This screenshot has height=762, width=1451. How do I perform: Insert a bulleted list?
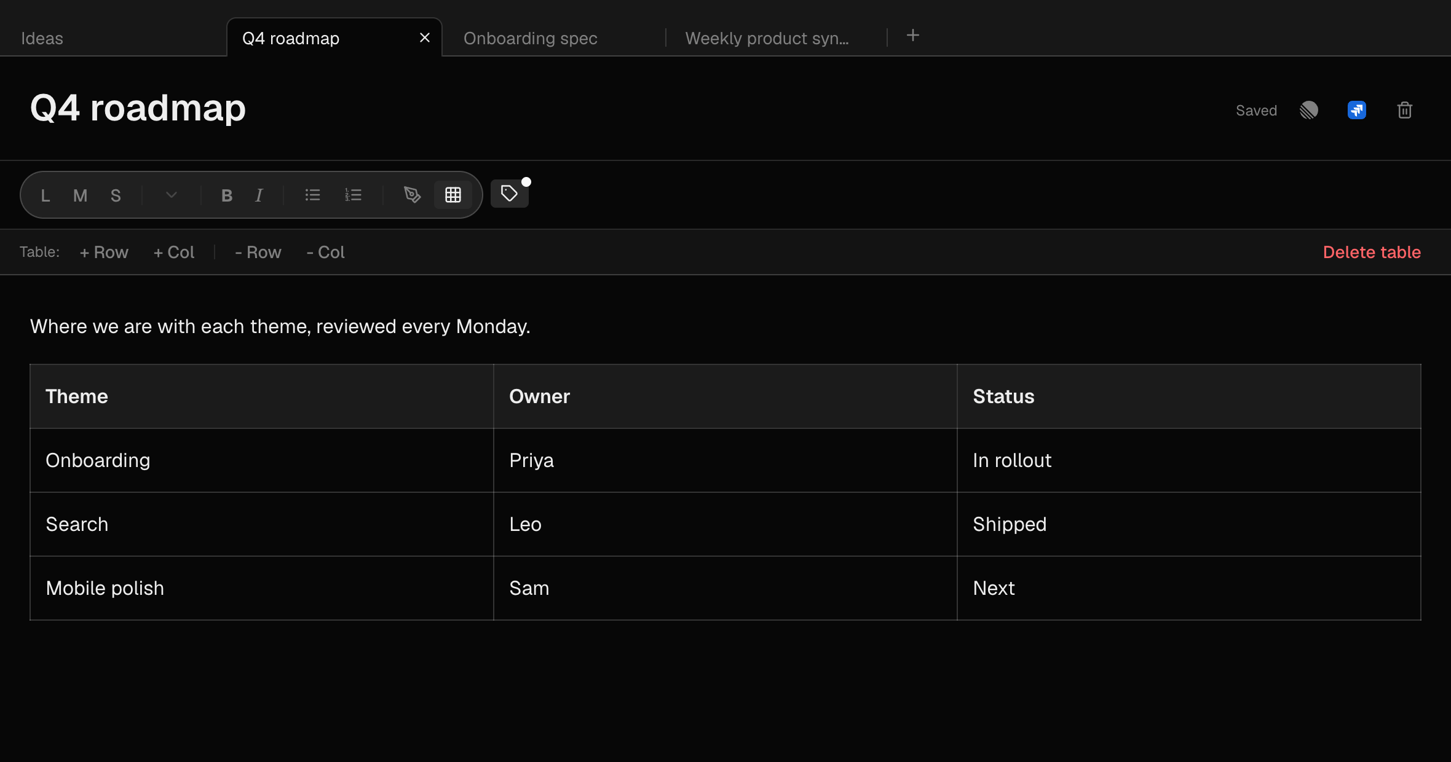click(312, 195)
